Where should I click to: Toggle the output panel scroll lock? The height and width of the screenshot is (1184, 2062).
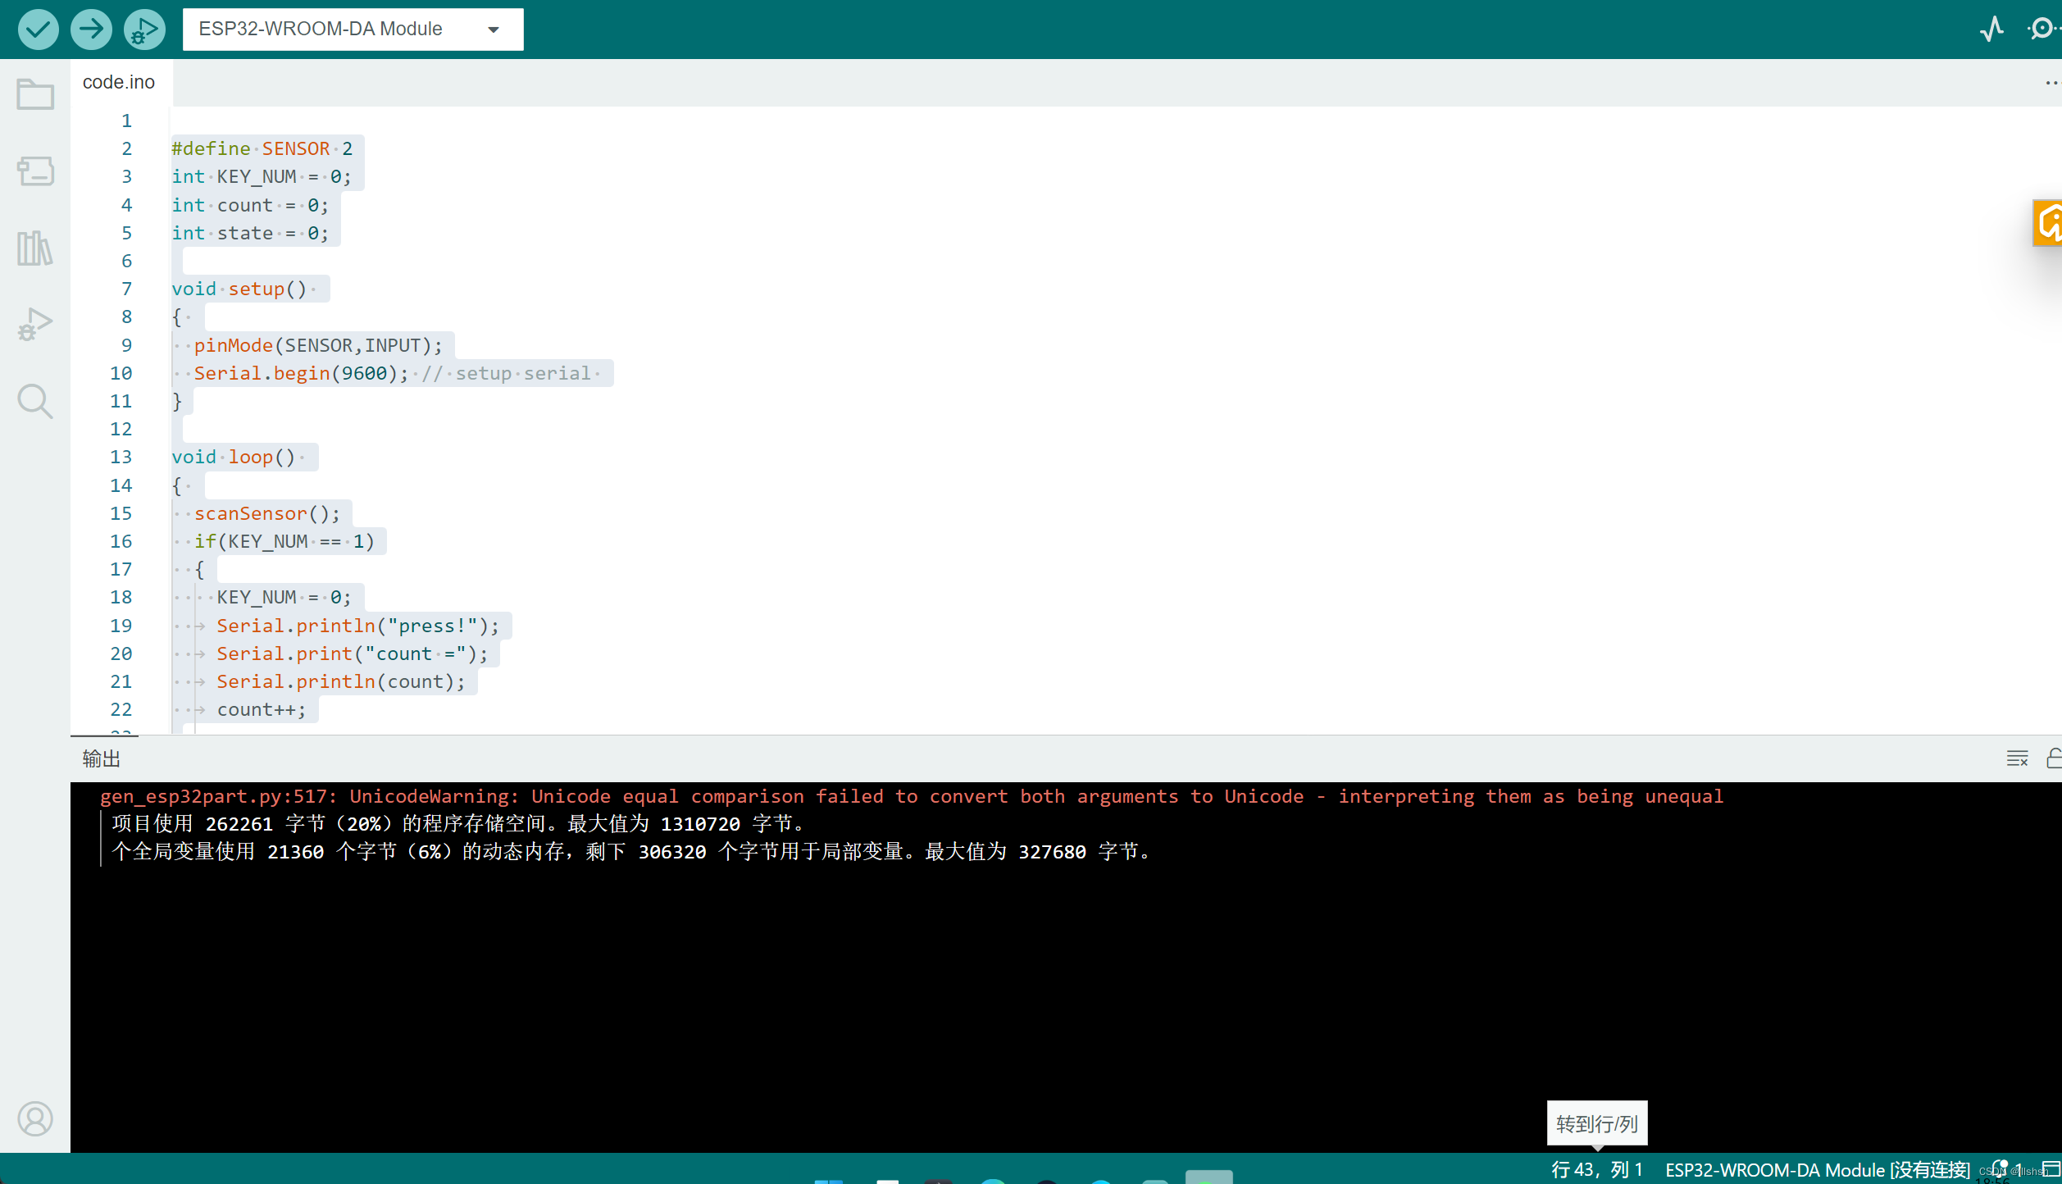point(2054,758)
